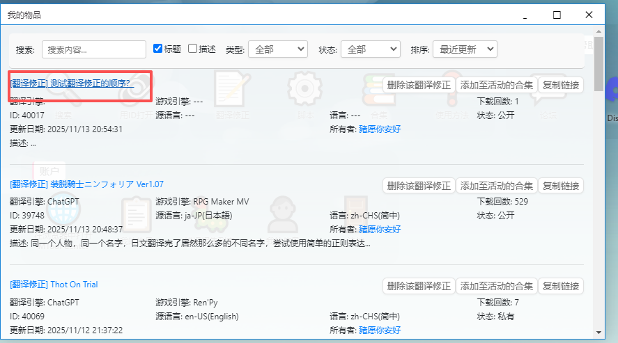The width and height of the screenshot is (618, 343).
Task: Delete the 测试翻译修正的顺序? translation fix
Action: (419, 85)
